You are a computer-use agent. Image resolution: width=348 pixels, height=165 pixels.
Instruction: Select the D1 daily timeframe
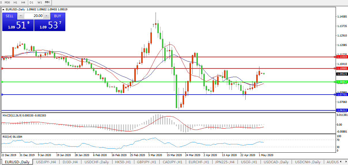(x=32, y=2)
